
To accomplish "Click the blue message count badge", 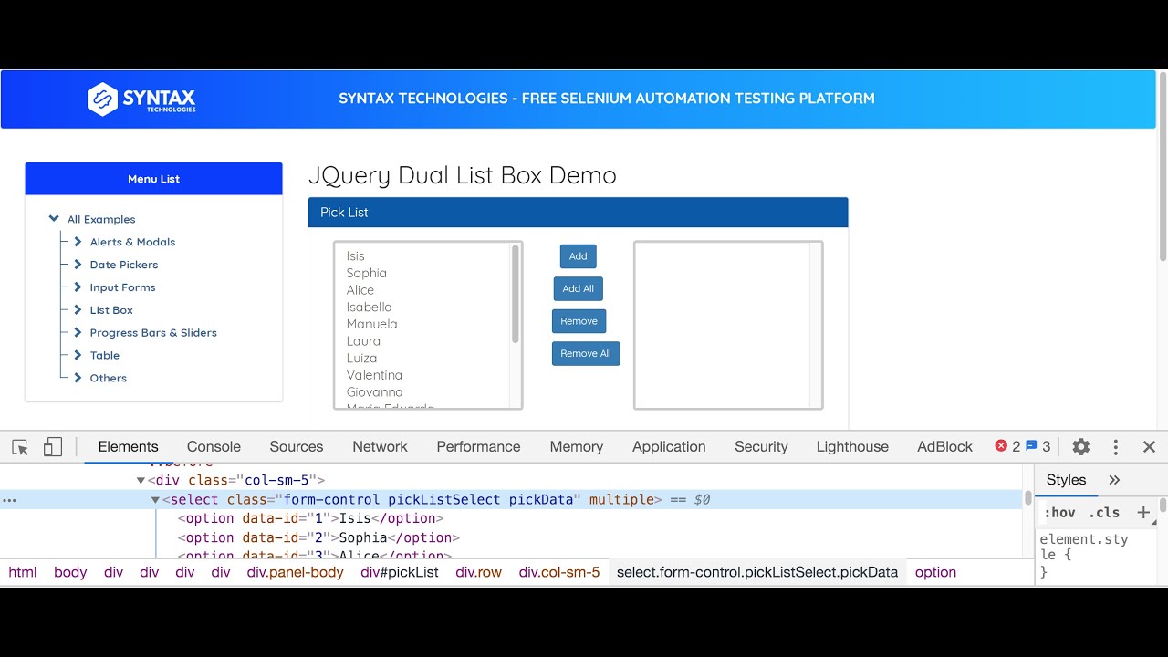I will click(x=1038, y=447).
